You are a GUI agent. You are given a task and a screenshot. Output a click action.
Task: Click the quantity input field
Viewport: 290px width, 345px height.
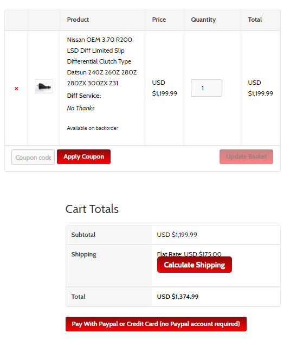point(207,88)
